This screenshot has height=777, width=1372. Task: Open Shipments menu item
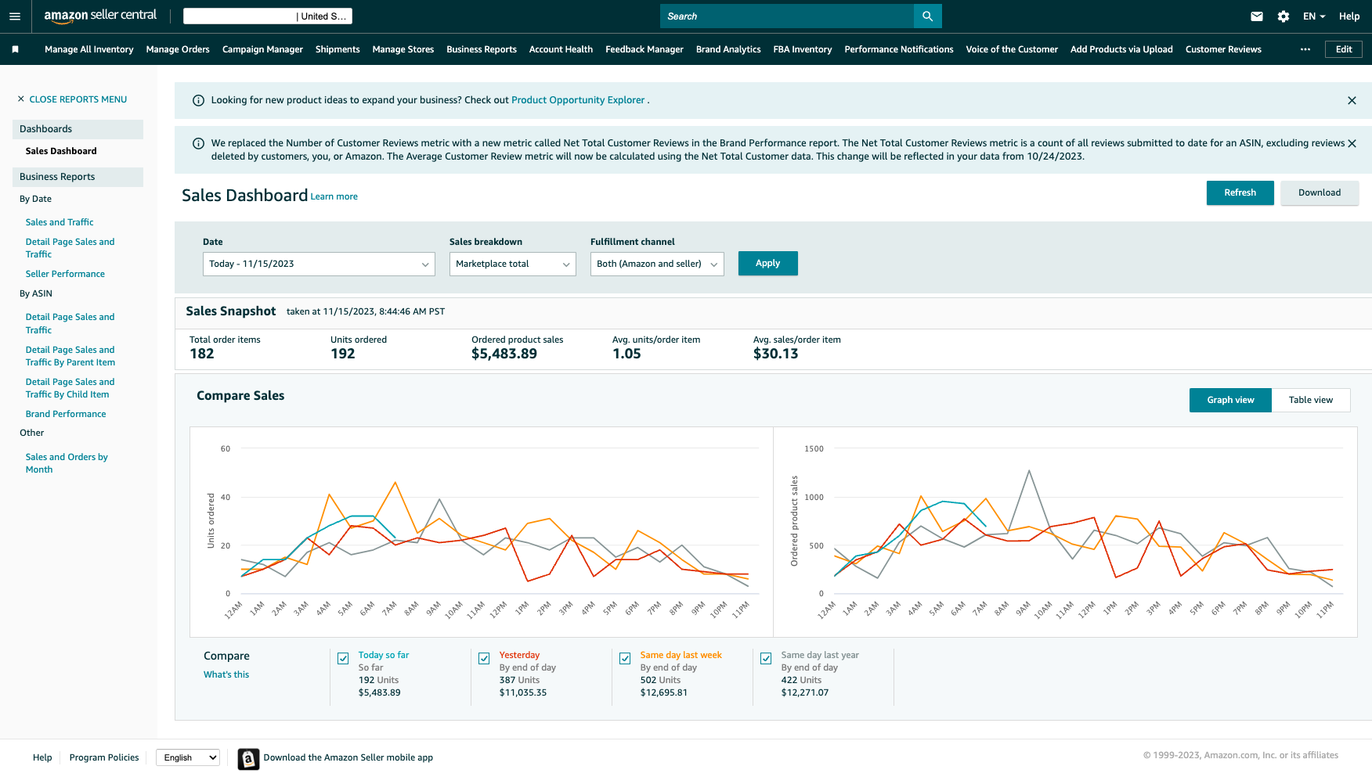click(338, 49)
